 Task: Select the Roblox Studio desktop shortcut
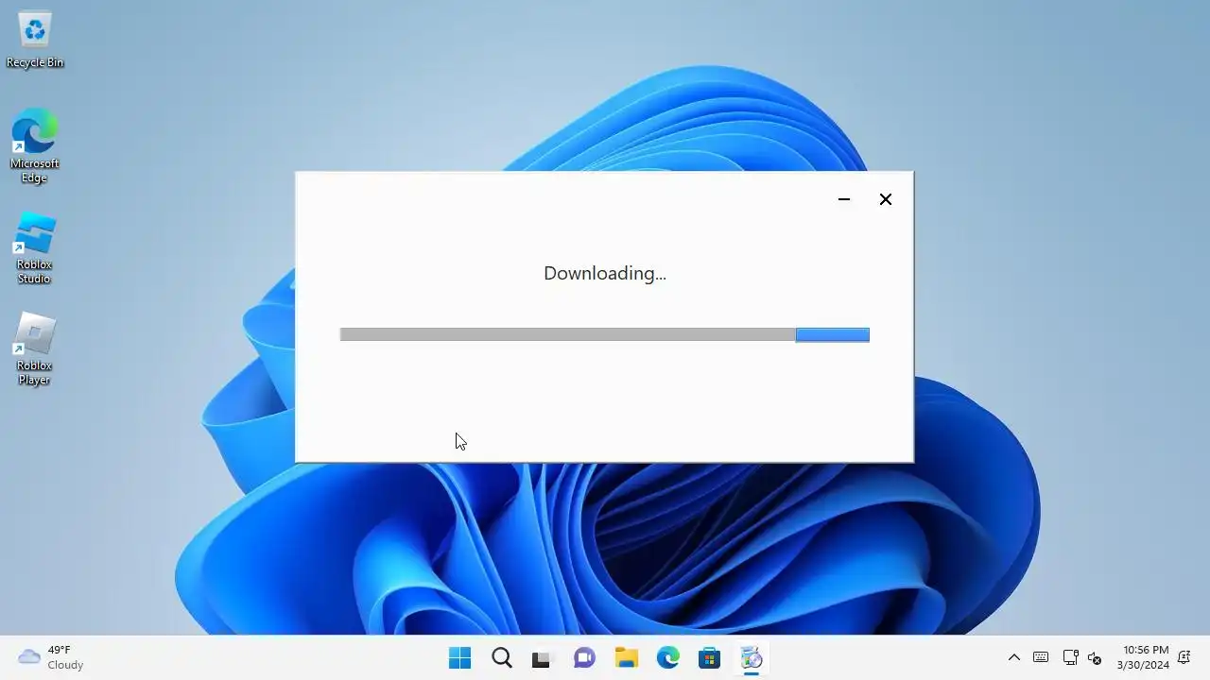click(35, 247)
